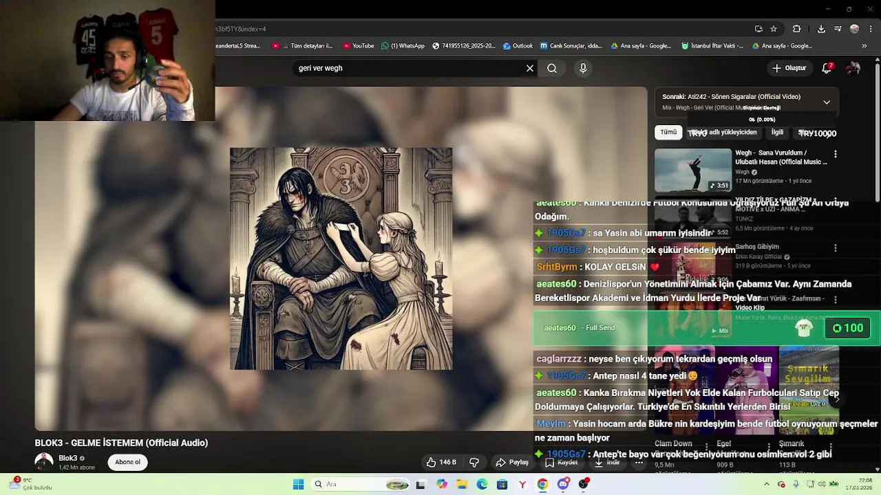The image size is (881, 495).
Task: Open YouTube notifications bell
Action: [827, 68]
